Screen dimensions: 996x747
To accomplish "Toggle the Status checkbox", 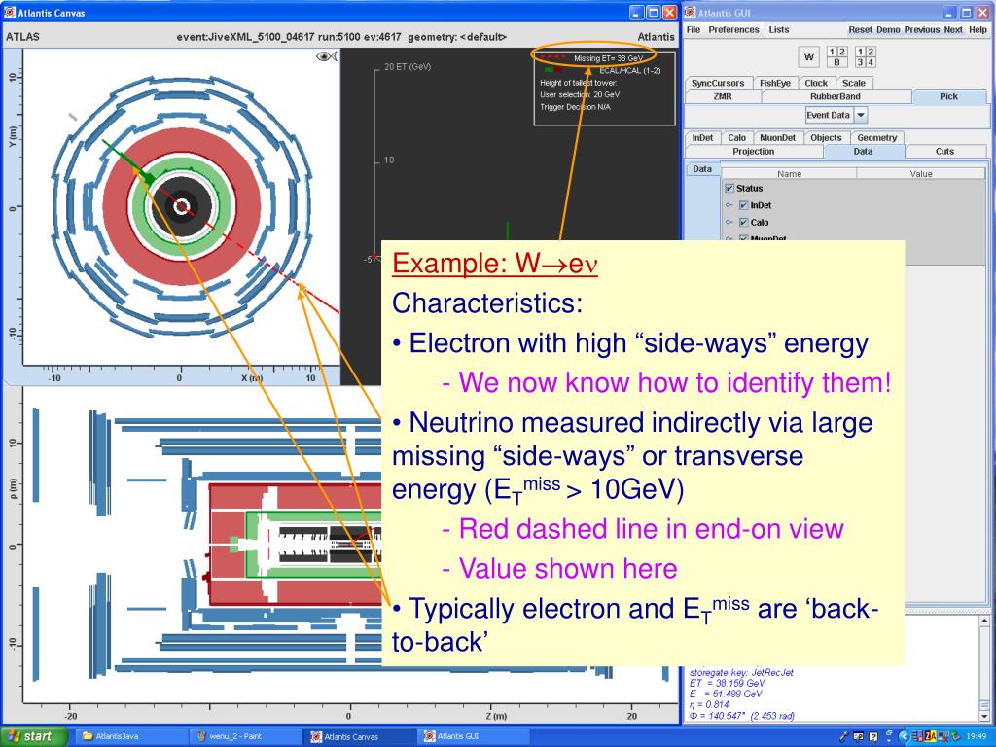I will [729, 188].
